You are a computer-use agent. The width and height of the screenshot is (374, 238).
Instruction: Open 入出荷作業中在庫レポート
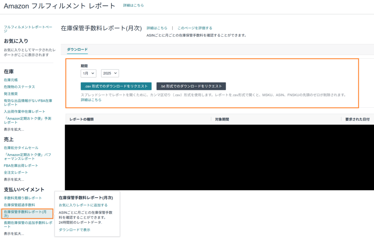point(24,112)
